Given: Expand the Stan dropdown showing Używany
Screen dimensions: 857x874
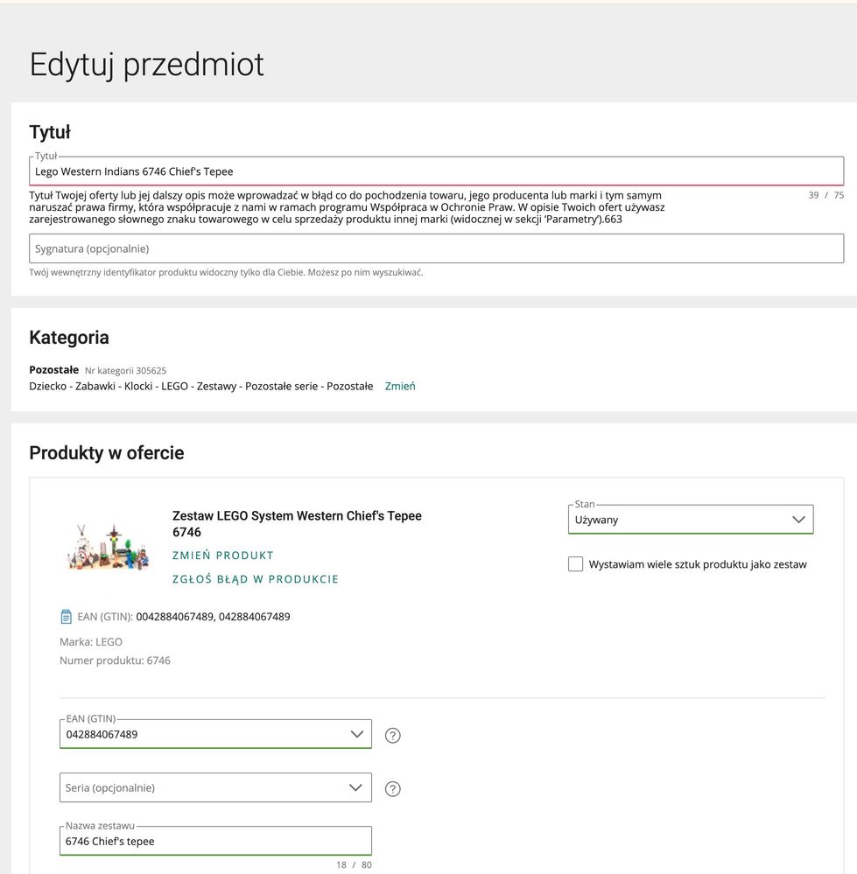Looking at the screenshot, I should click(690, 520).
